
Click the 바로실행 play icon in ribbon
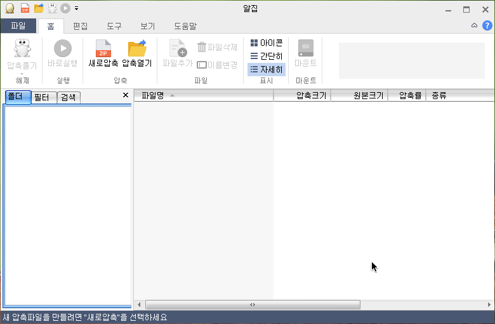pos(62,50)
